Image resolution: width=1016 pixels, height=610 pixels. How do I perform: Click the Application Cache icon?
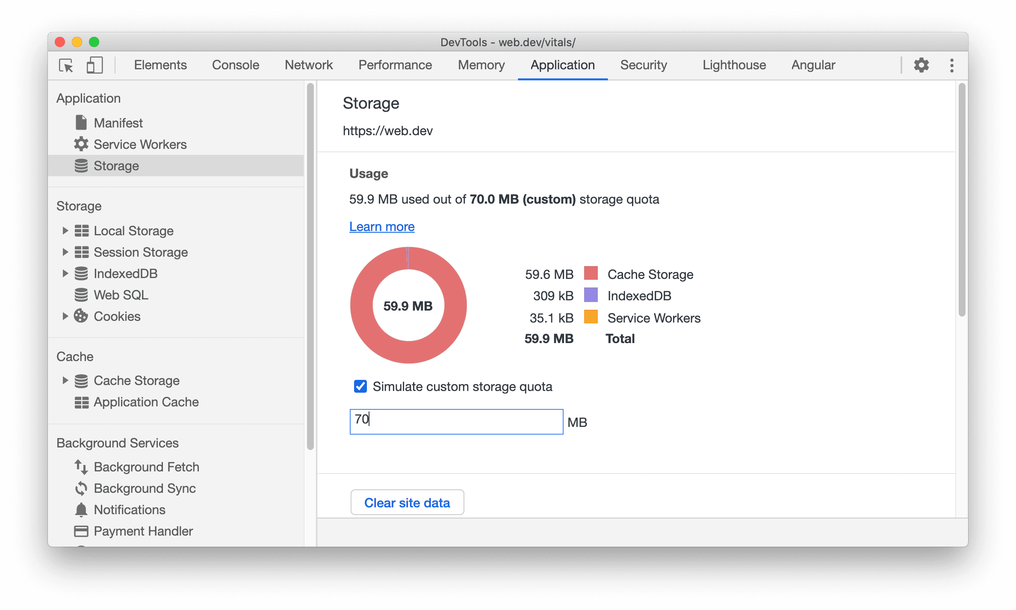pyautogui.click(x=81, y=402)
